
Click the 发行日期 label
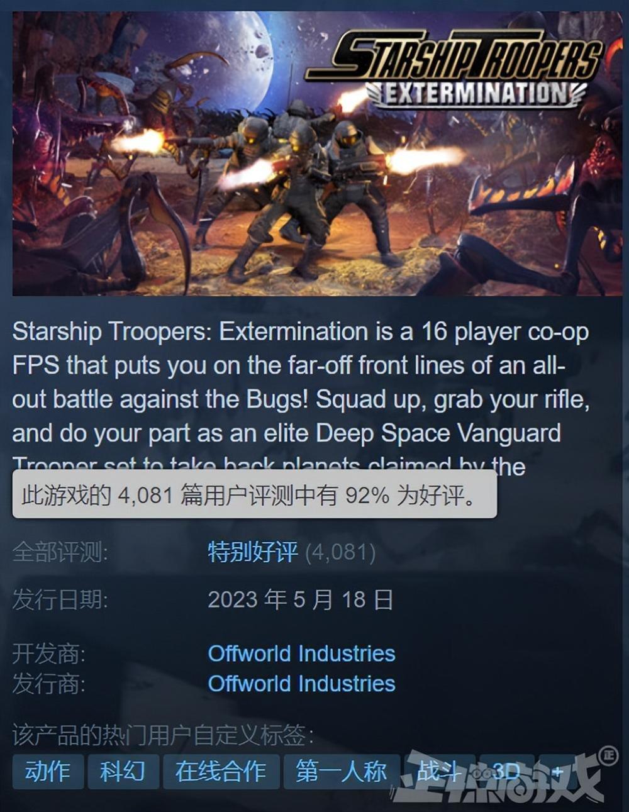coord(60,599)
